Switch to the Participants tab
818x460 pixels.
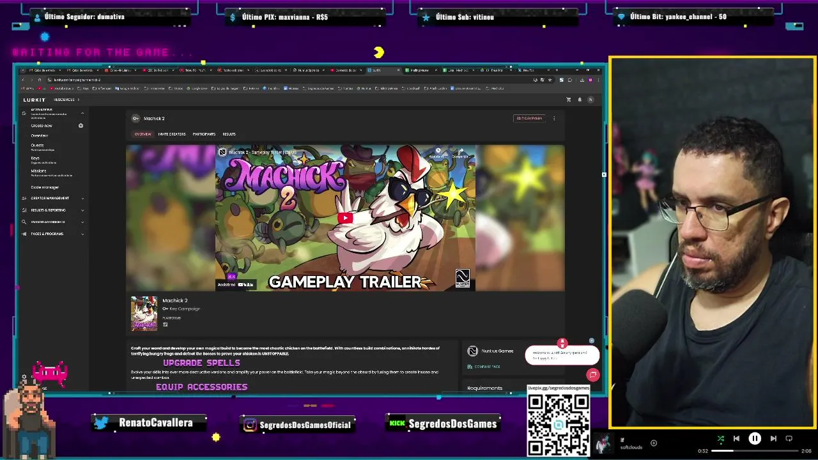204,134
